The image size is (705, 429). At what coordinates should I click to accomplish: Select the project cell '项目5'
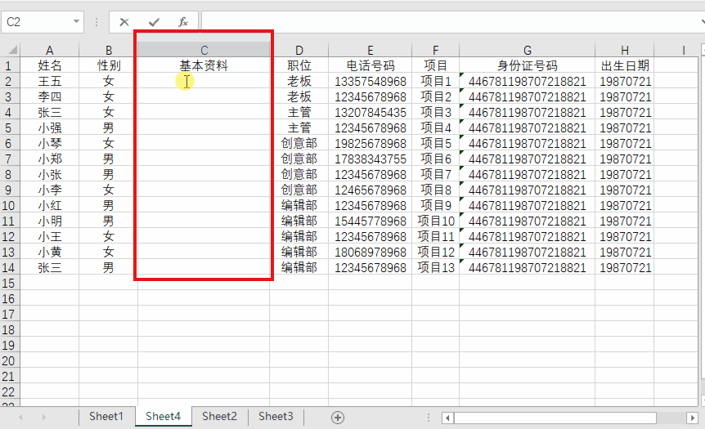pyautogui.click(x=435, y=143)
